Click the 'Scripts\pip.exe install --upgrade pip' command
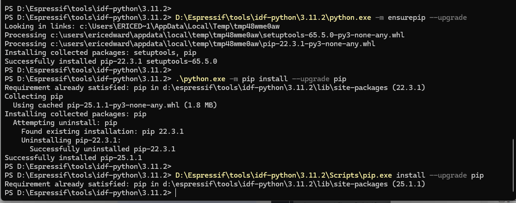516x203 pixels. 329,175
